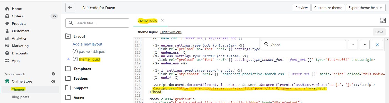View online store via eye icon
Image resolution: width=389 pixels, height=103 pixels.
[53, 82]
